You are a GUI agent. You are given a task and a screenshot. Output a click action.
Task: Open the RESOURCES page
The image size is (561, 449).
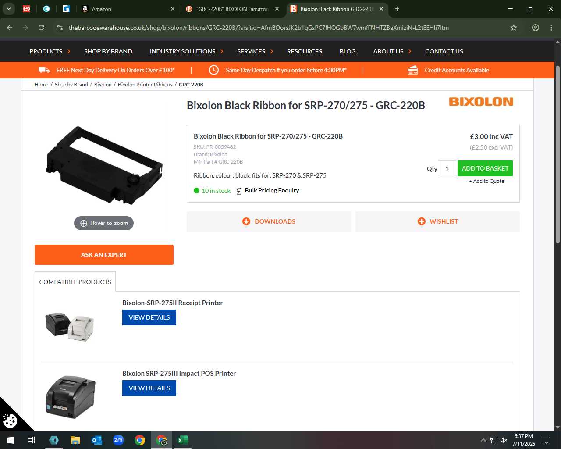pos(305,51)
